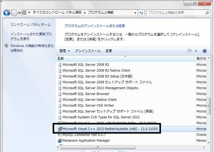Click the blue help question mark icon
Viewport: 214px width, 152px height.
204,51
